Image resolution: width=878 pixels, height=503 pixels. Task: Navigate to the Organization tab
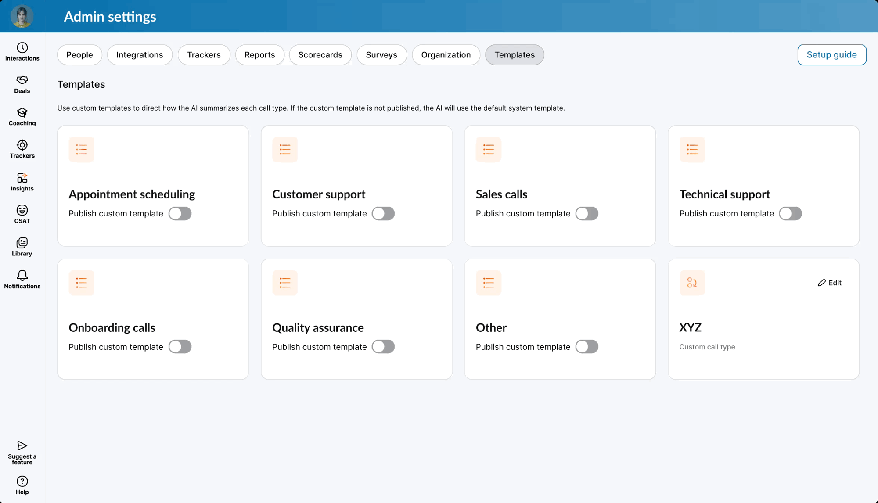(446, 54)
